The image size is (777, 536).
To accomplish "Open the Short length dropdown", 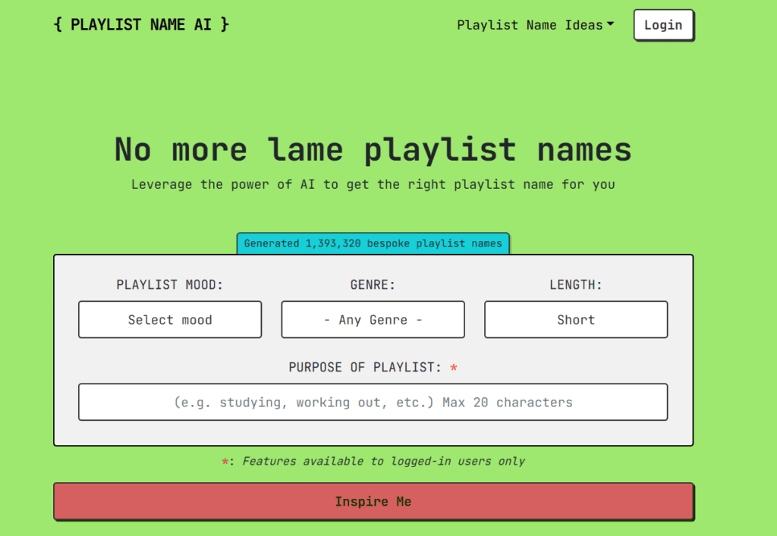I will coord(576,320).
